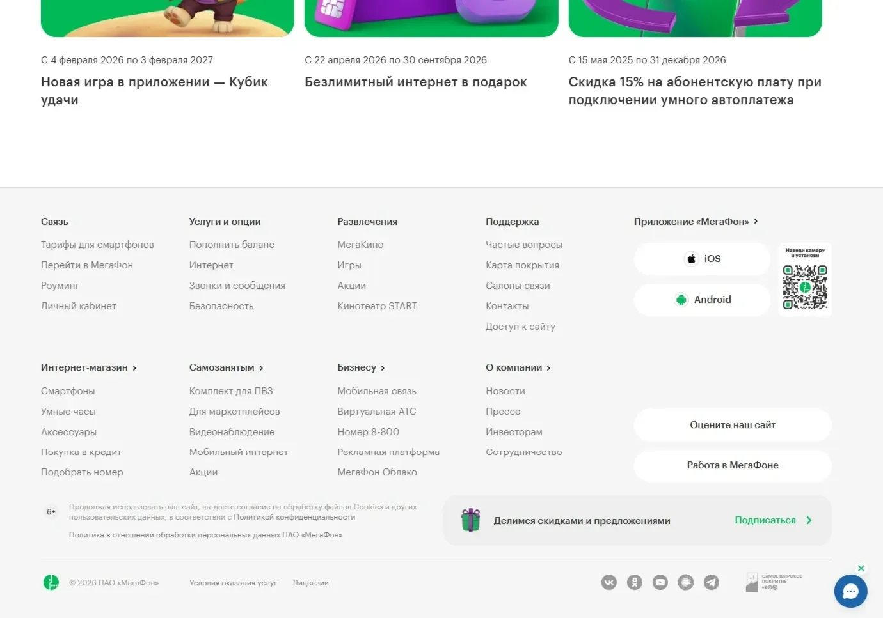Click the 6+ age rating badge

click(x=51, y=512)
